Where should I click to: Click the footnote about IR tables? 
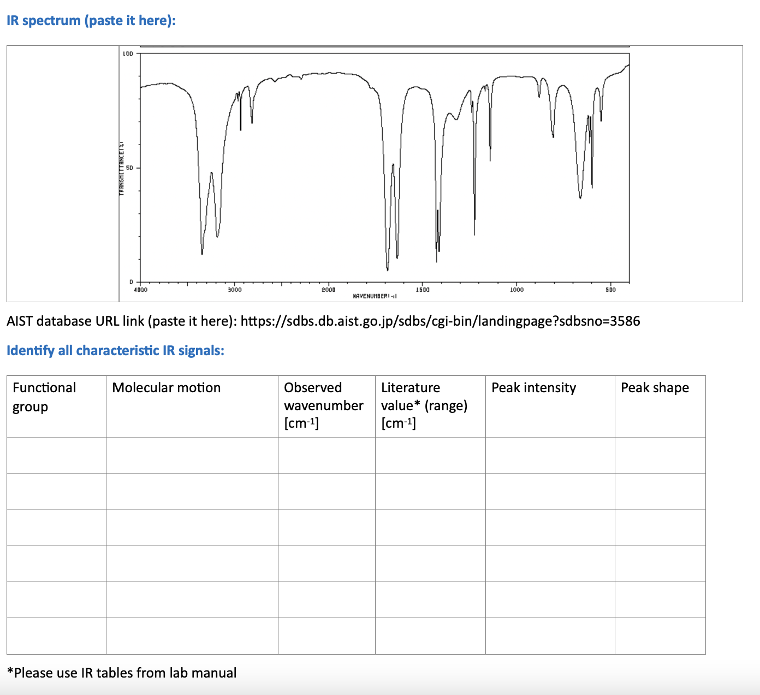click(121, 673)
